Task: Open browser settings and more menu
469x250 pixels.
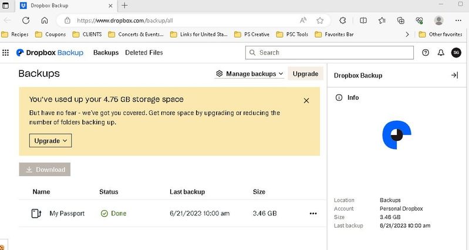Action: [x=458, y=21]
